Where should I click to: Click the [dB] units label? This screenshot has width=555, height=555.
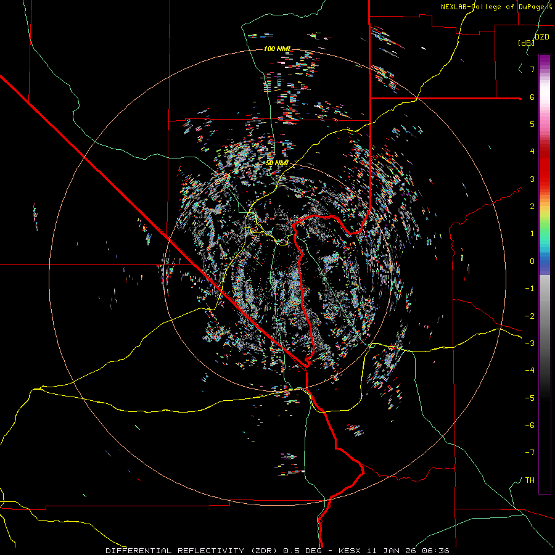pos(526,43)
